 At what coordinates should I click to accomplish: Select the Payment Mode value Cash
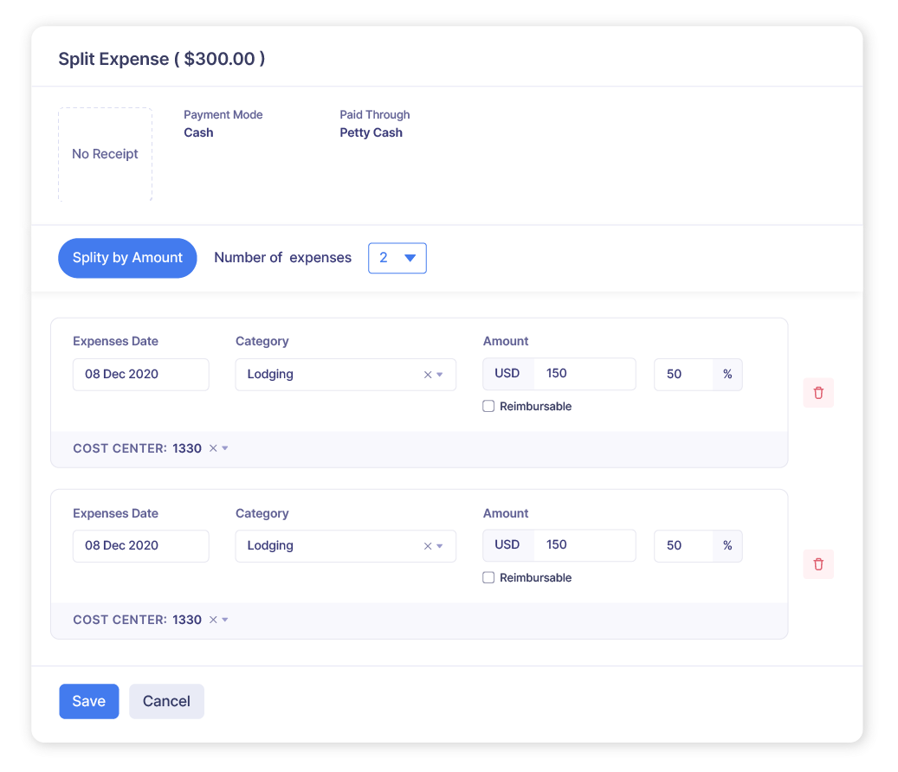coord(198,132)
